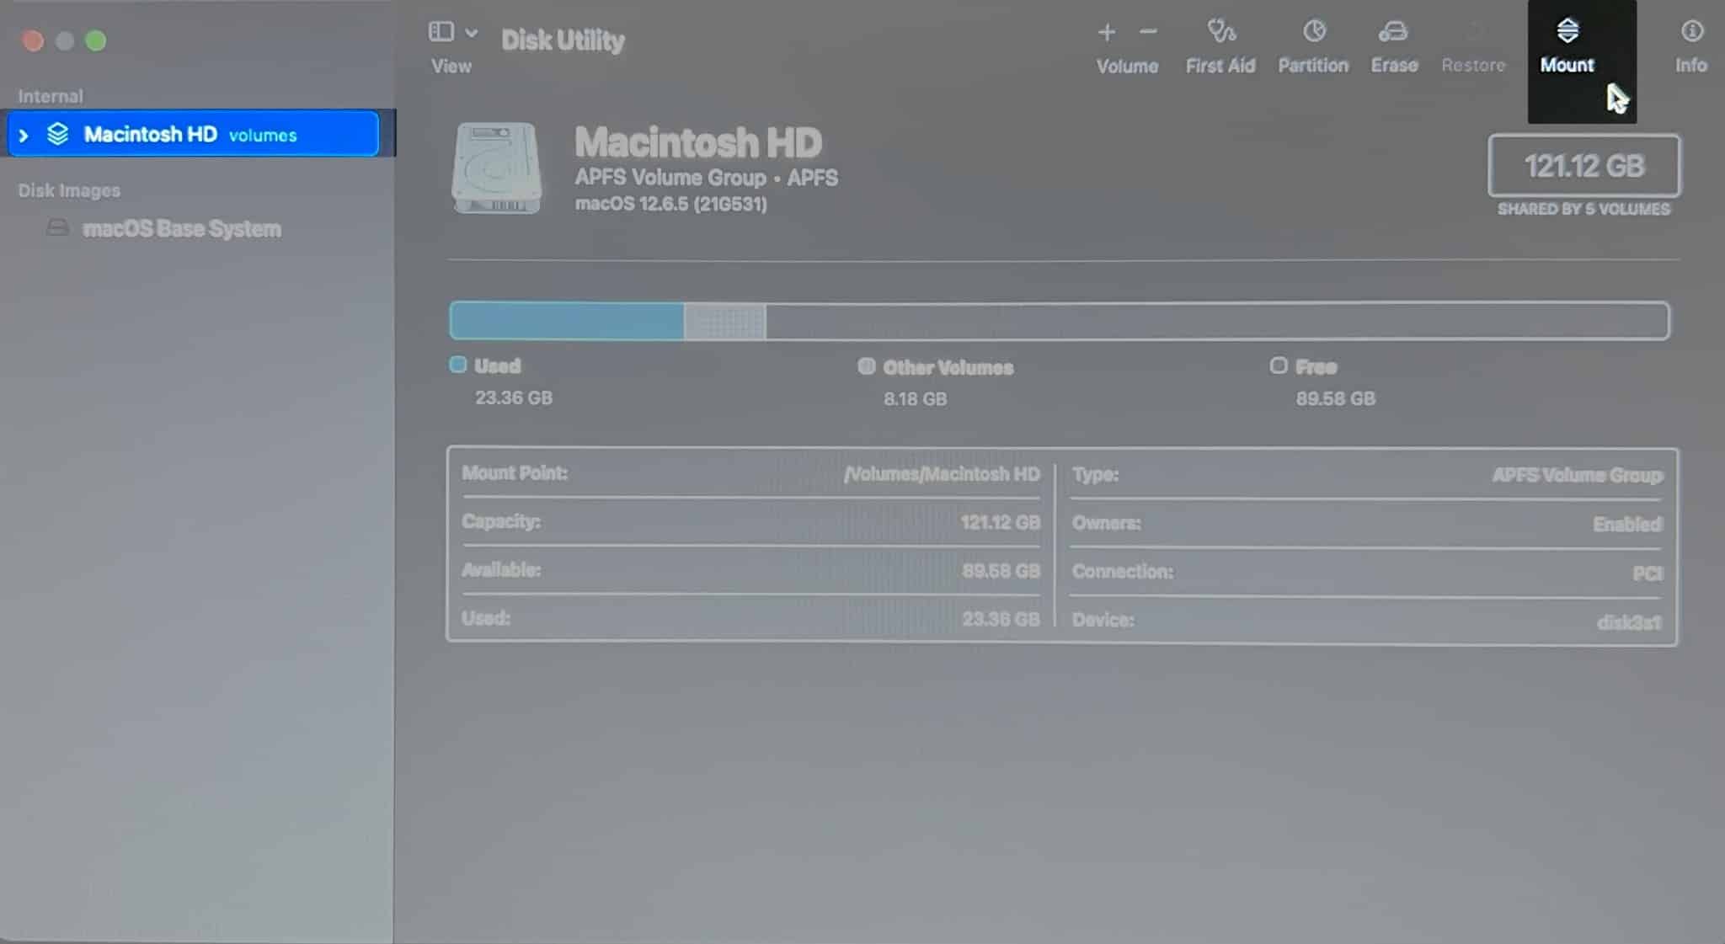
Task: Open View options dropdown chevron
Action: 472,33
